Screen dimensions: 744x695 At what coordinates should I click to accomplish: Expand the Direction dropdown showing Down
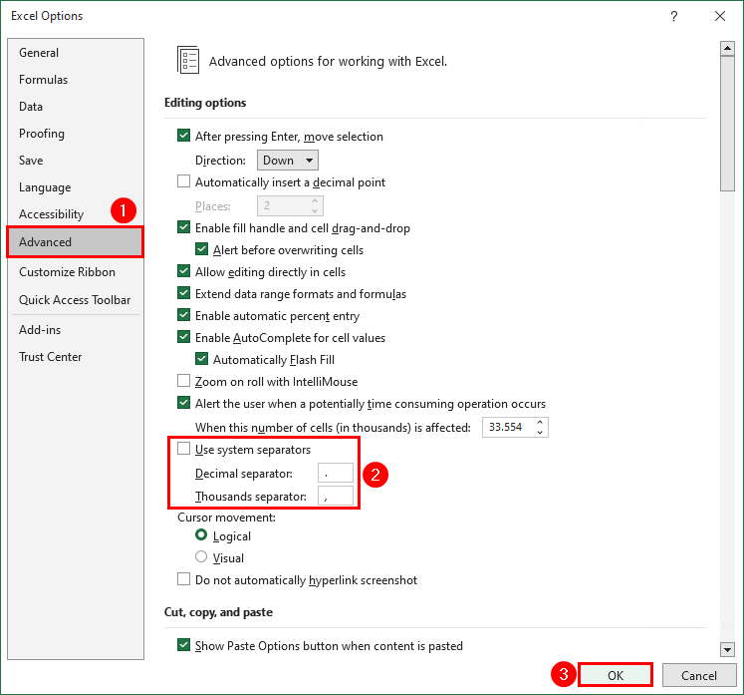(288, 161)
